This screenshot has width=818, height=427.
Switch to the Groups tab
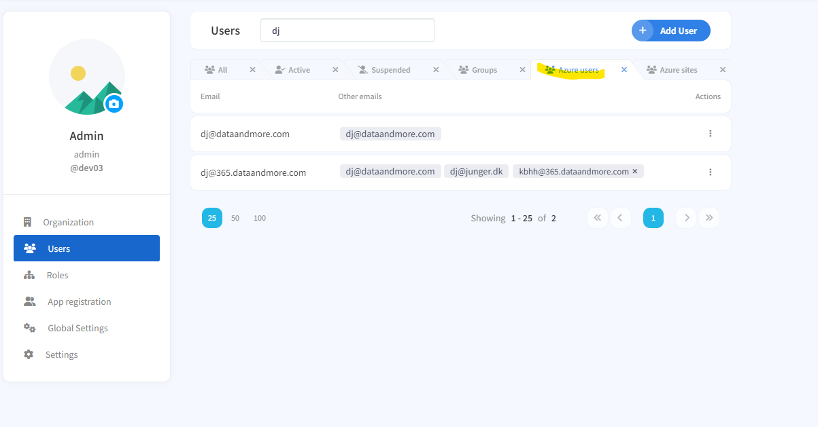click(484, 70)
